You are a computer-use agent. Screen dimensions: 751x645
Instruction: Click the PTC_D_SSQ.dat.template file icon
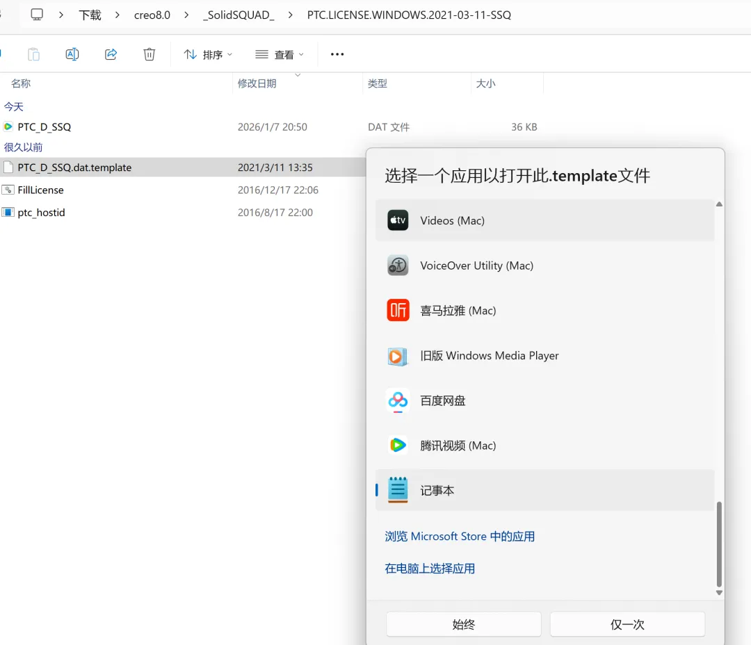[x=8, y=167]
